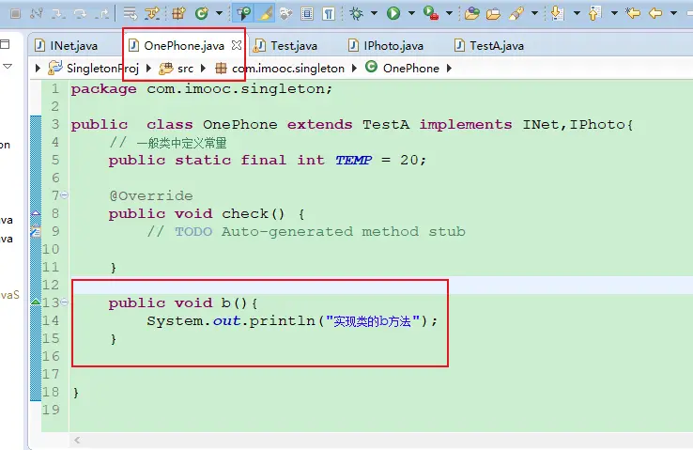This screenshot has height=450, width=693.
Task: Open the External Tools dropdown arrow
Action: tap(449, 14)
